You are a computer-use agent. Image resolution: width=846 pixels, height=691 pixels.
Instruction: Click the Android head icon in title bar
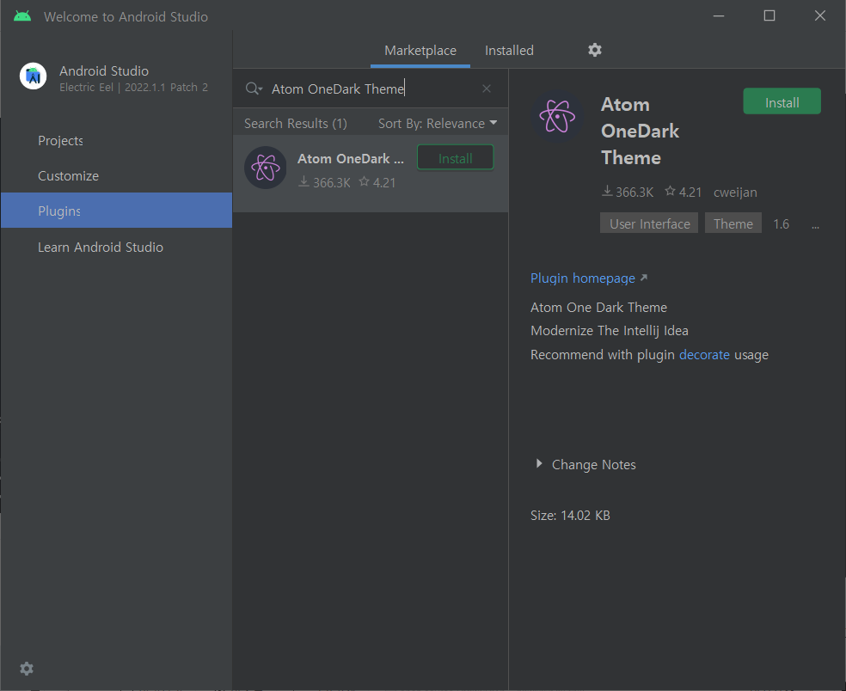click(22, 16)
